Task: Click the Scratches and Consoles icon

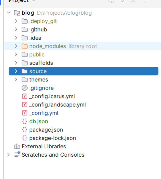Action: pyautogui.click(x=17, y=154)
